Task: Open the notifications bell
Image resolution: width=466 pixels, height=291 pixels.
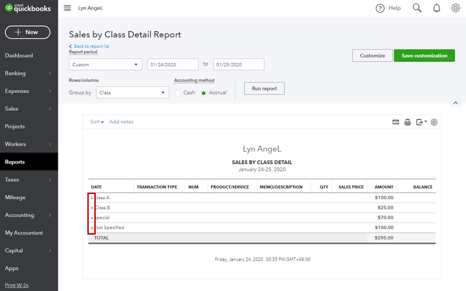Action: coord(437,8)
